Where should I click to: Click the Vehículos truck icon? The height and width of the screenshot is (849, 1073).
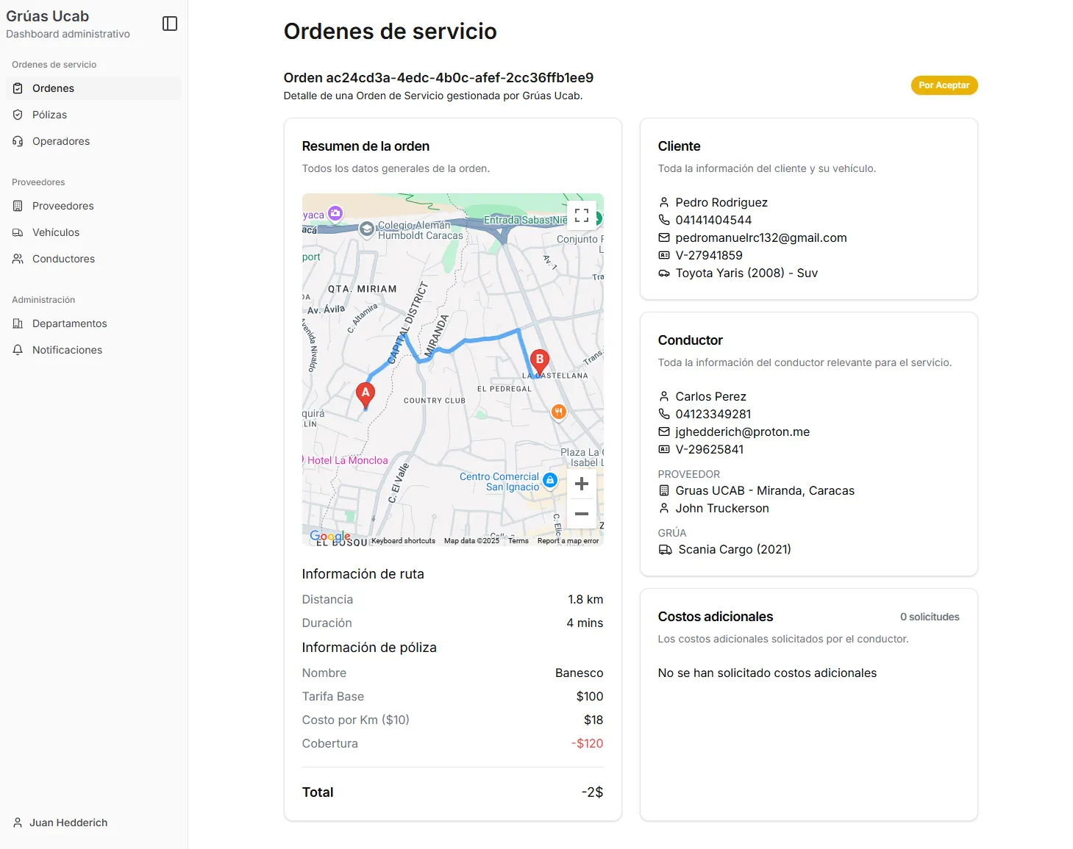(18, 232)
